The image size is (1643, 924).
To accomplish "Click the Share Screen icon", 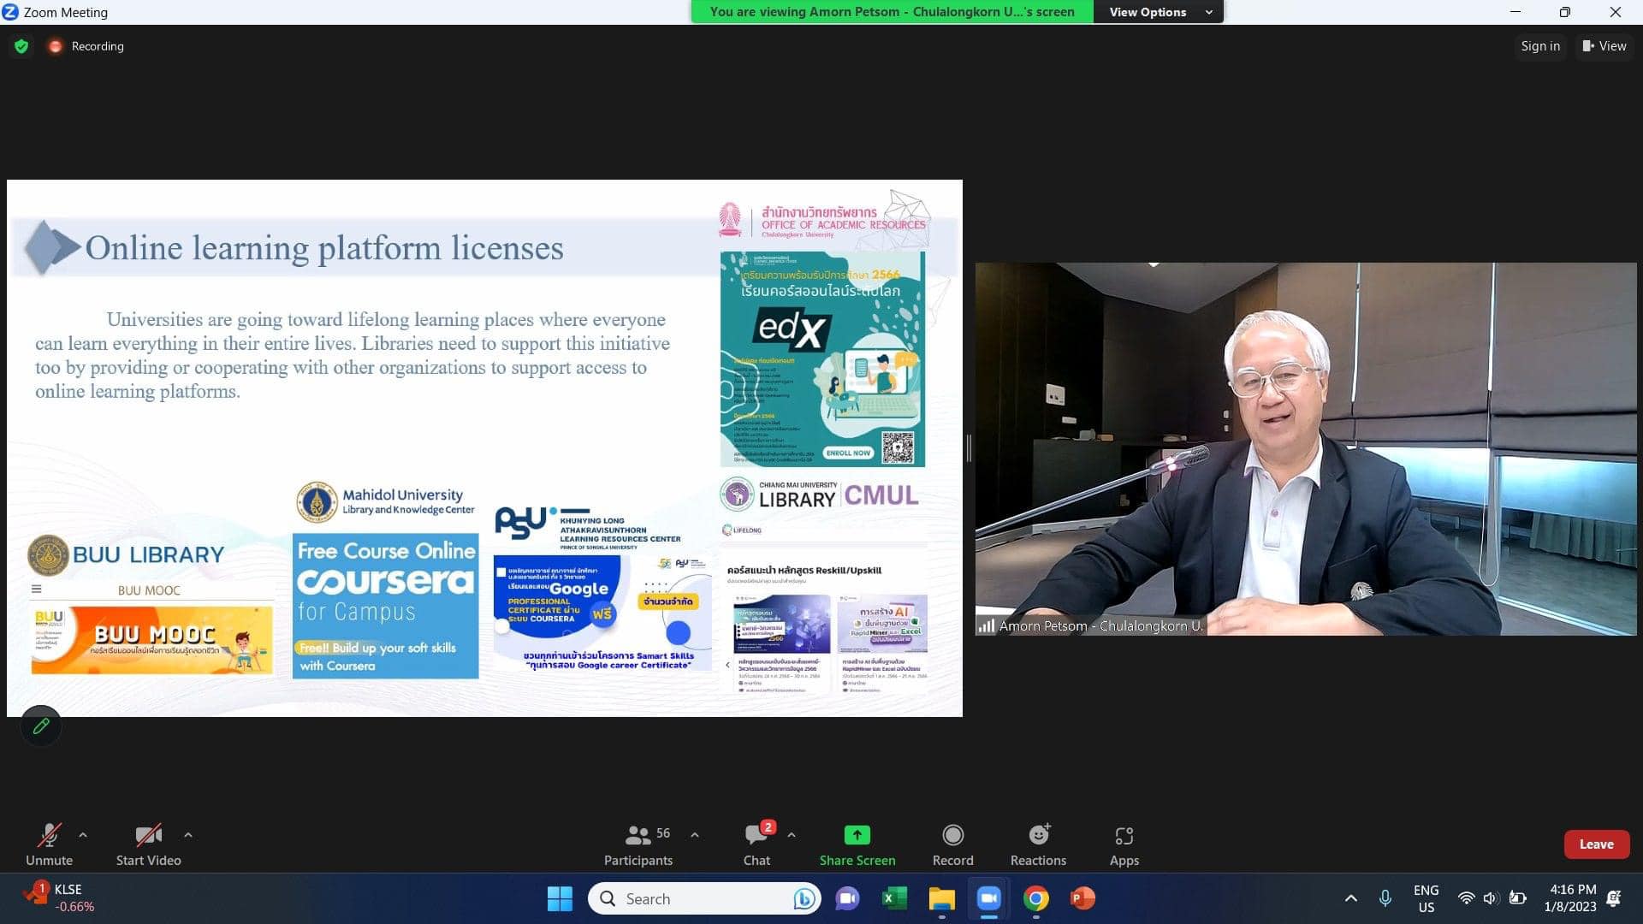I will 857,835.
